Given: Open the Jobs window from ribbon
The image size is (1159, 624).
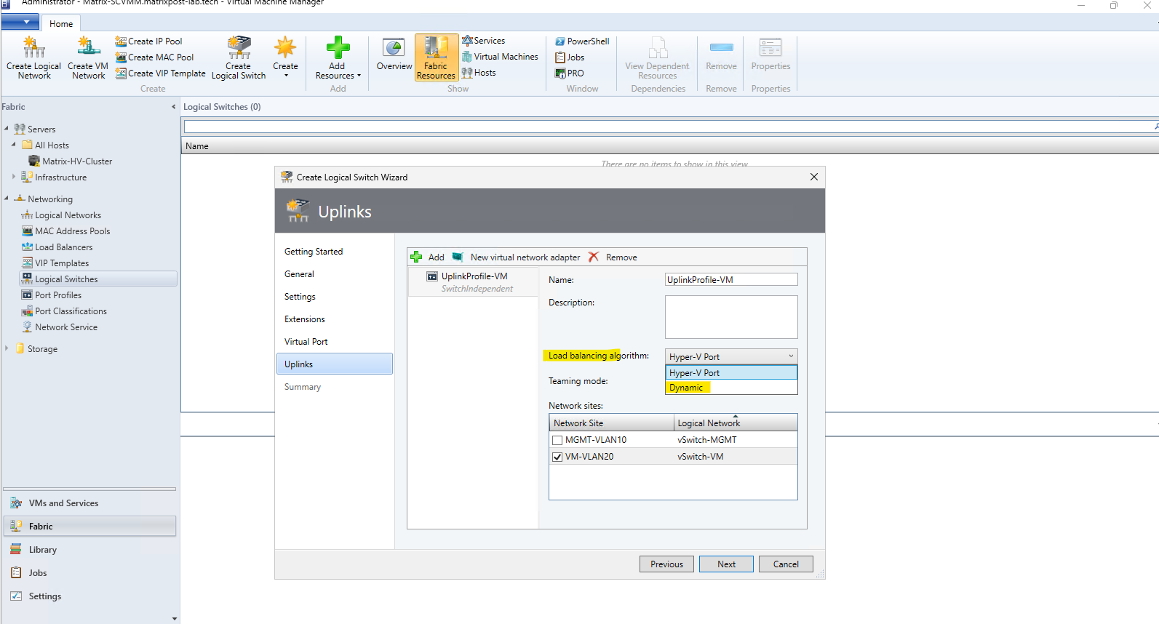Looking at the screenshot, I should point(570,57).
